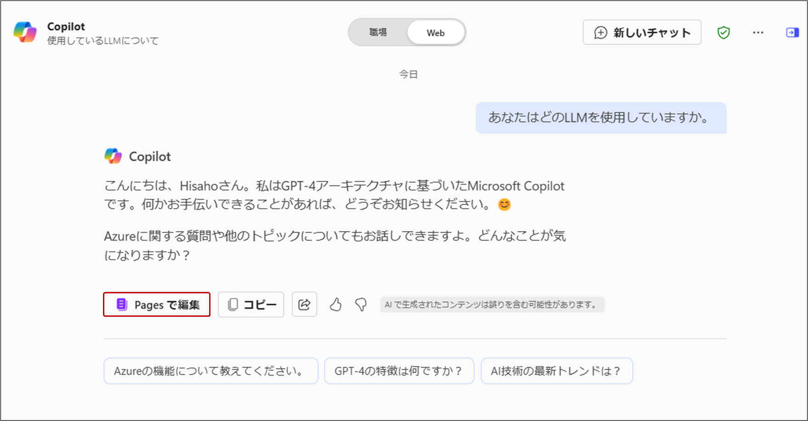The height and width of the screenshot is (421, 808).
Task: Switch to the 職場 (Work) tab
Action: (x=378, y=33)
